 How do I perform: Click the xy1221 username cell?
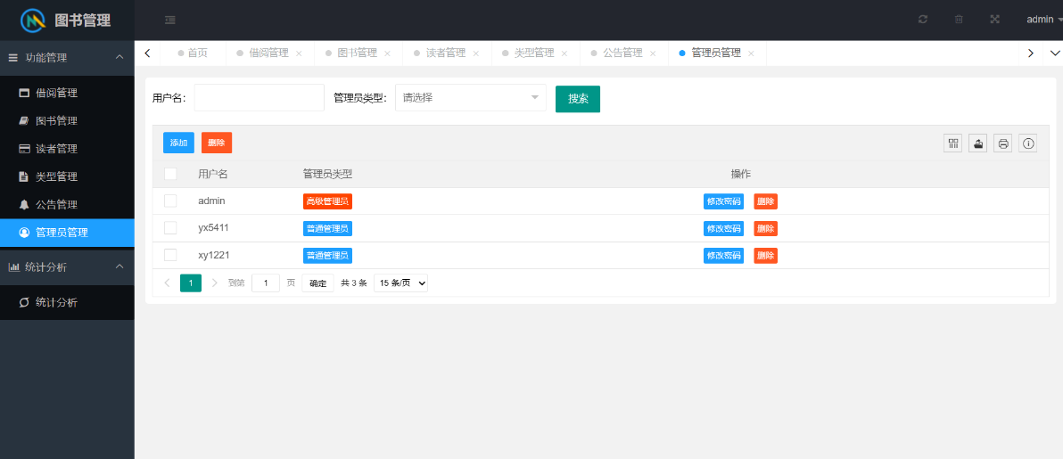tap(213, 256)
